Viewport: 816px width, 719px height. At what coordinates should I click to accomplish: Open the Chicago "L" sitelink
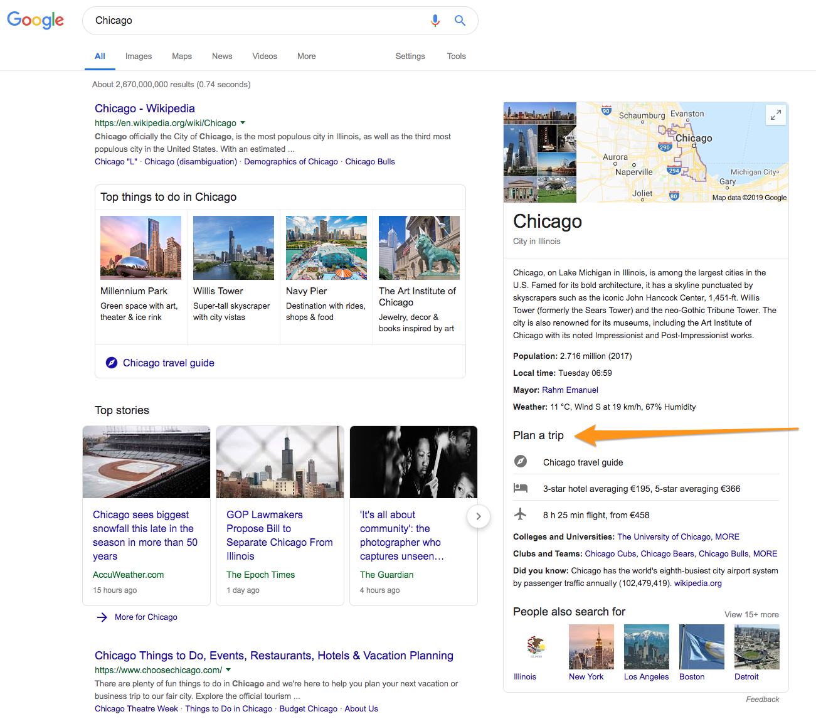116,162
